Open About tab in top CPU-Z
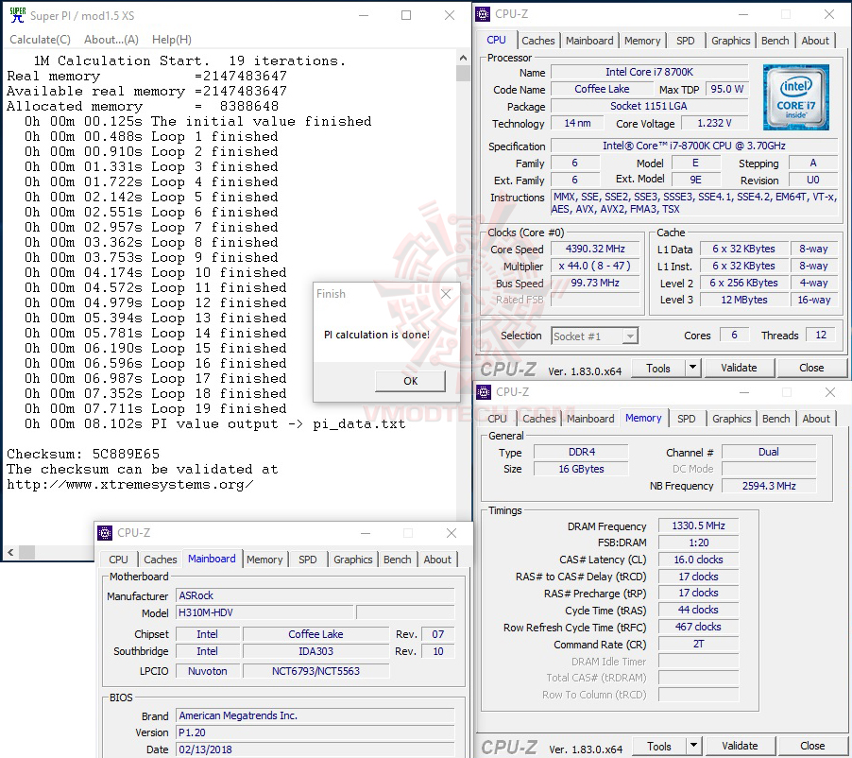 [x=815, y=41]
